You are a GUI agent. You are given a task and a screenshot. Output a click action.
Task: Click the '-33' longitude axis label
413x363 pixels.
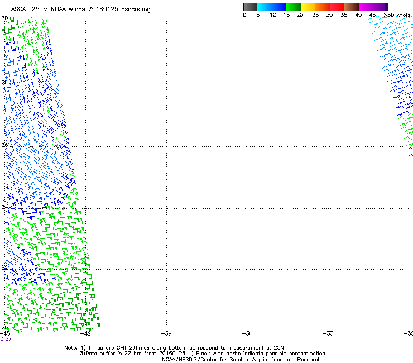[328, 333]
